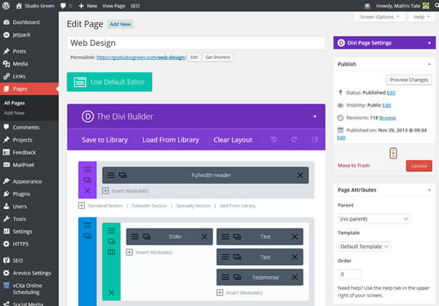The height and width of the screenshot is (306, 439).
Task: Click Add New under Pages submenu
Action: tap(15, 113)
